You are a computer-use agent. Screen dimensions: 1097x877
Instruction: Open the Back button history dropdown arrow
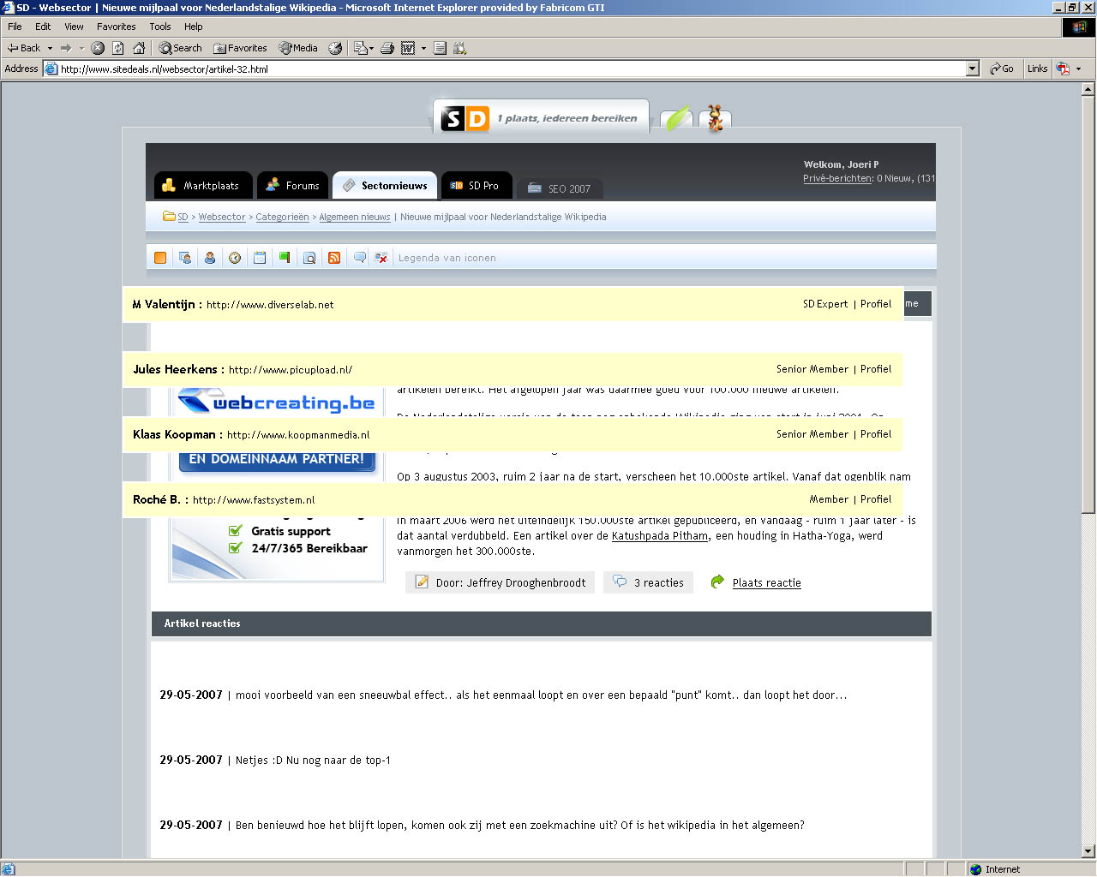coord(50,48)
